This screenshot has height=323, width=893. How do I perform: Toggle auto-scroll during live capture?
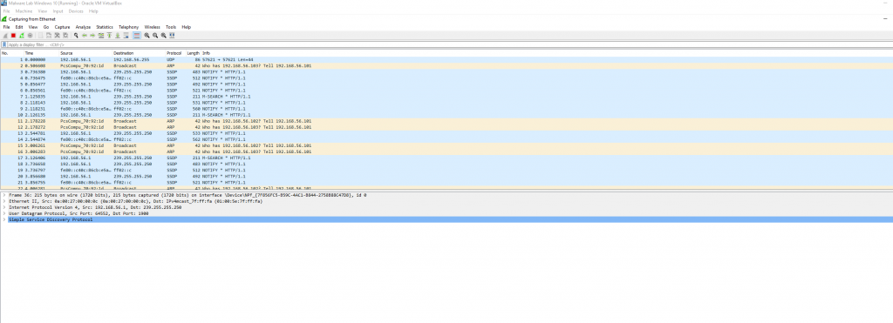point(126,35)
